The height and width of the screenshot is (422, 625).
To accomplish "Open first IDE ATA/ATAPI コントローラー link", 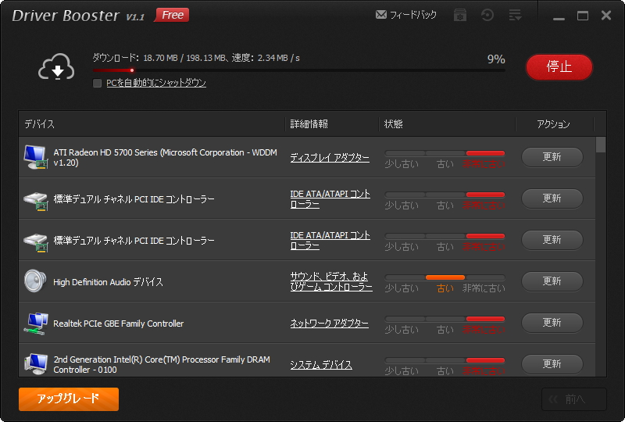I will pyautogui.click(x=330, y=199).
